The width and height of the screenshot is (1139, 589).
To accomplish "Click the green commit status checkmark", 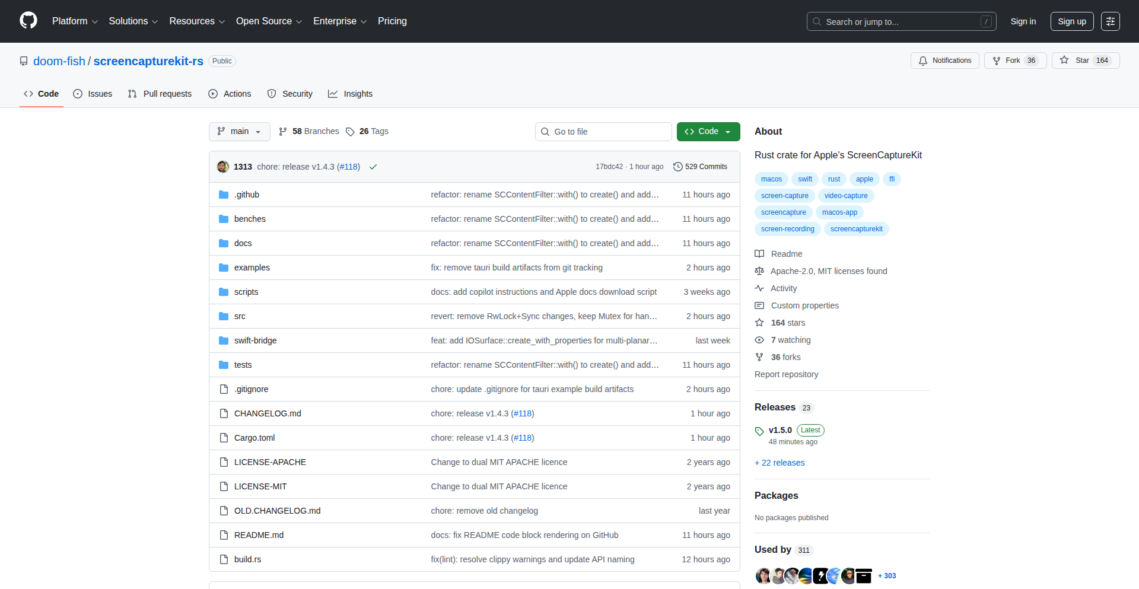I will pyautogui.click(x=373, y=167).
